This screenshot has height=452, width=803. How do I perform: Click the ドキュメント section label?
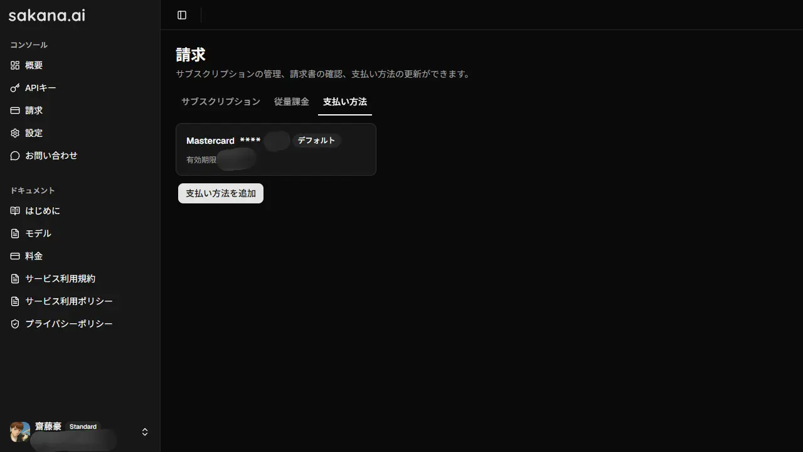pyautogui.click(x=33, y=191)
